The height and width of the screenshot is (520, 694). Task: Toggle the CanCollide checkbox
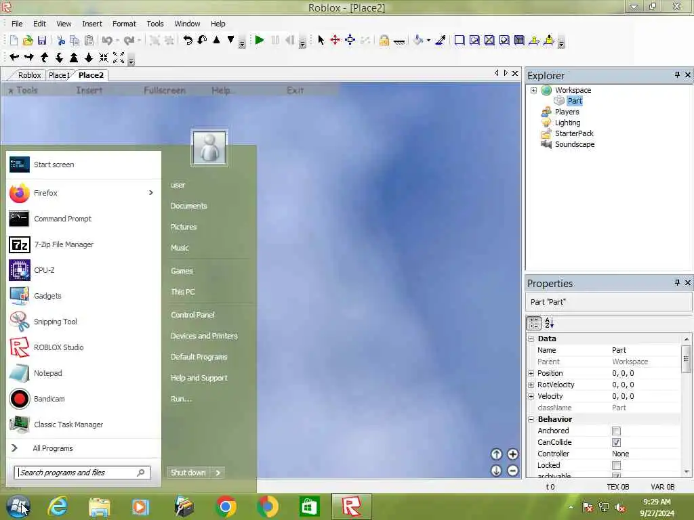click(x=616, y=442)
